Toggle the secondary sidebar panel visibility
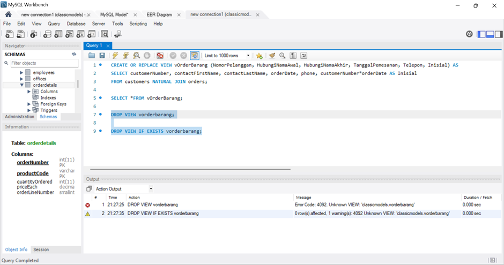 tap(499, 34)
